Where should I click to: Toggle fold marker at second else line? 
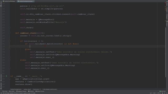coord(9,60)
